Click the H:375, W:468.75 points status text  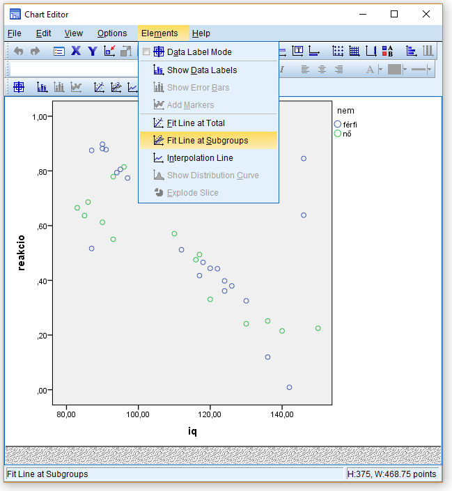[x=391, y=474]
